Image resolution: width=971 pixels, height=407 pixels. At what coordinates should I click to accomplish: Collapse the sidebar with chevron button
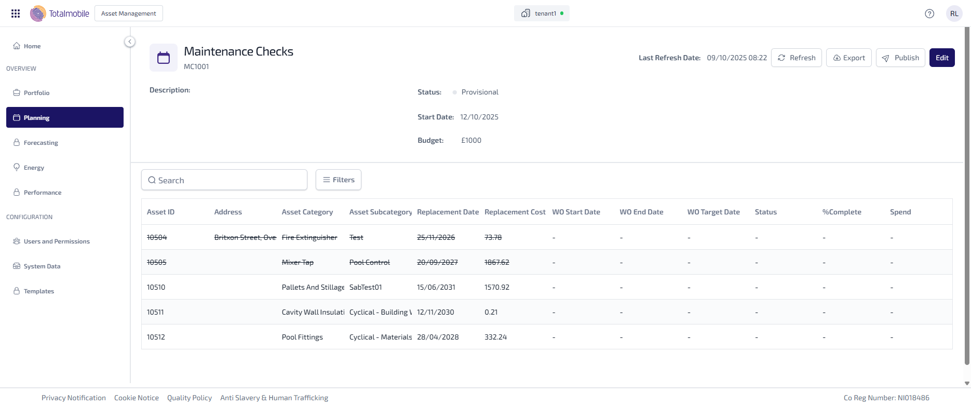pos(130,42)
